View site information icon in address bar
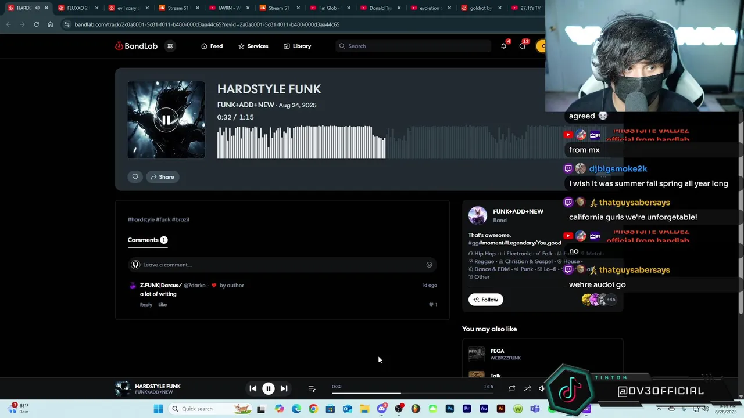The width and height of the screenshot is (744, 418). [67, 24]
